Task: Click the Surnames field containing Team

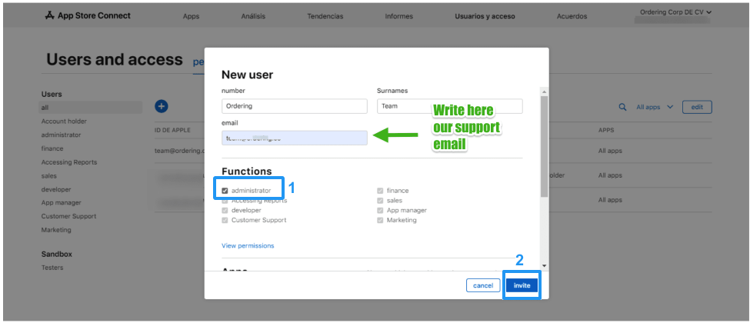Action: pyautogui.click(x=450, y=106)
